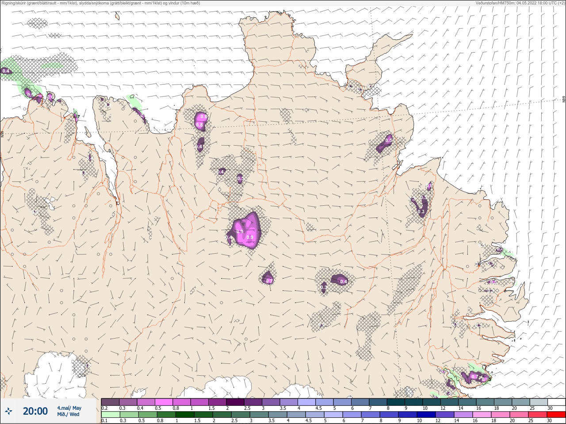The height and width of the screenshot is (424, 566).
Task: Click the 'N99' label on the map's left edge
Action: click(2, 133)
